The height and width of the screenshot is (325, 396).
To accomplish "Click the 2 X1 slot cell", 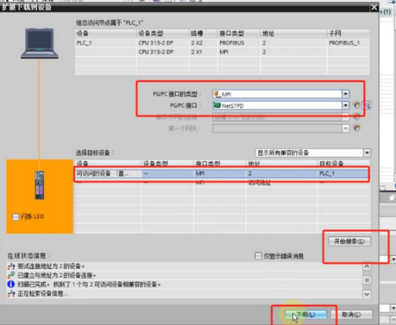I will (196, 51).
